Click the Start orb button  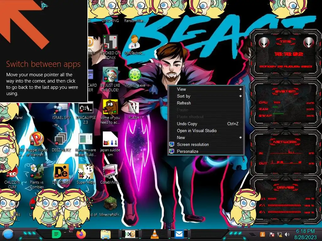coord(8,234)
